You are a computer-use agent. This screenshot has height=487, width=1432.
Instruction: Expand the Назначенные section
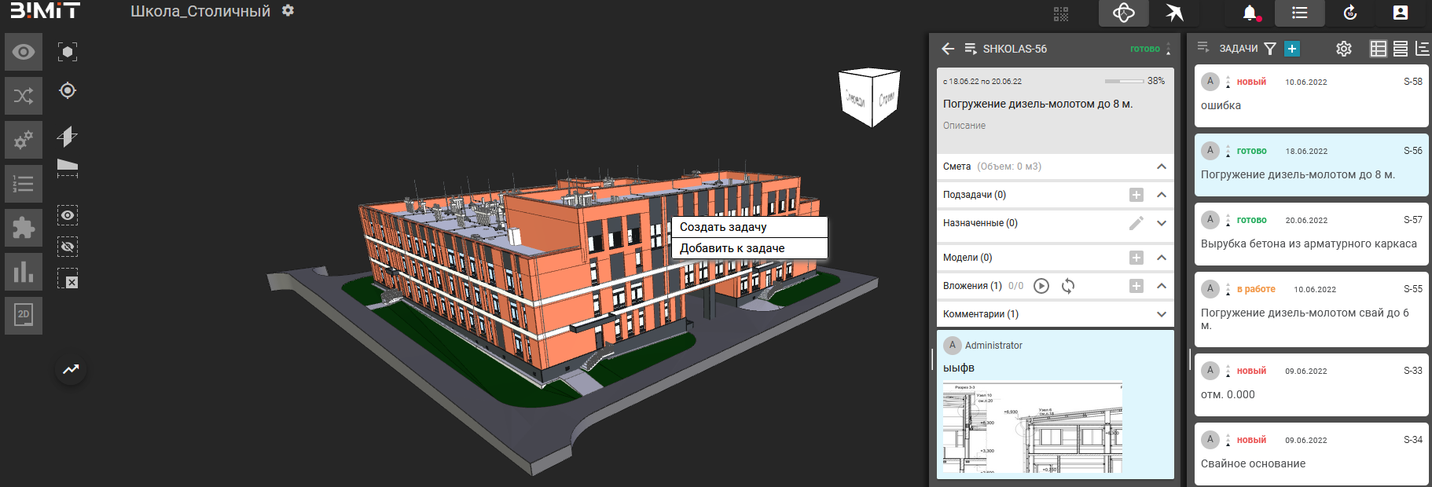point(1161,223)
